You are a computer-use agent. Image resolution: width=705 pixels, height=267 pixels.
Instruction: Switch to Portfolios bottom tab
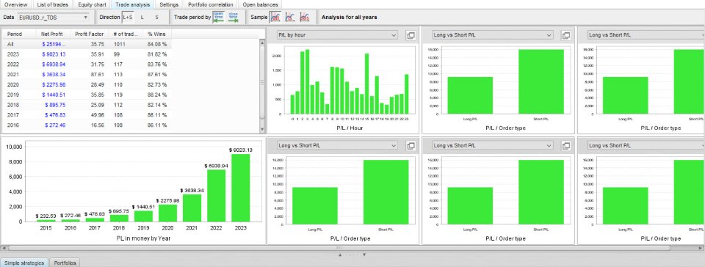click(x=65, y=263)
